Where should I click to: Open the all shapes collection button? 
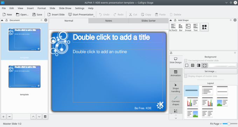[204, 27]
